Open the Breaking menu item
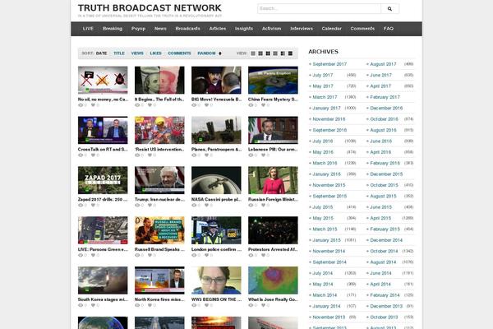Viewport: 493px width, 329px height. coord(113,29)
